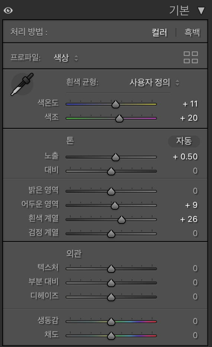Click the 흰색 계열 slider handle
Screen dimensions: 212x347
[121, 220]
